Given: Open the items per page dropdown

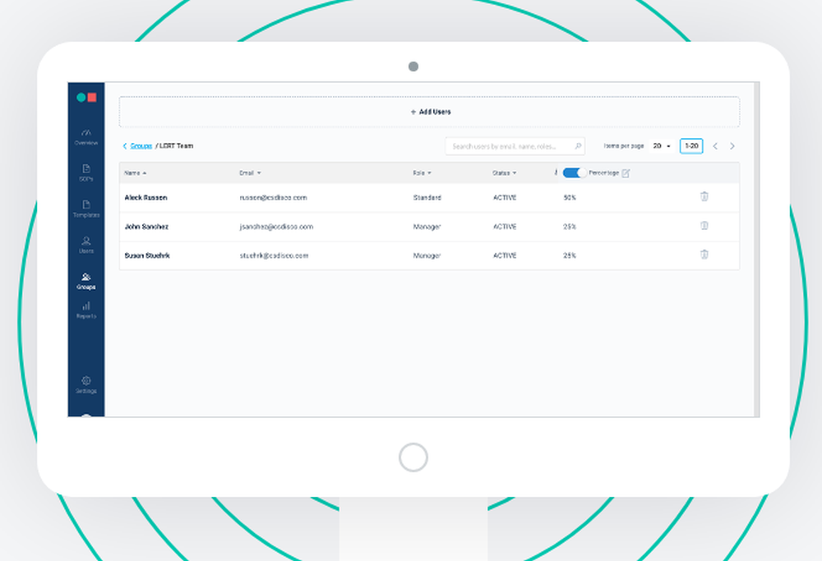Looking at the screenshot, I should [x=662, y=146].
